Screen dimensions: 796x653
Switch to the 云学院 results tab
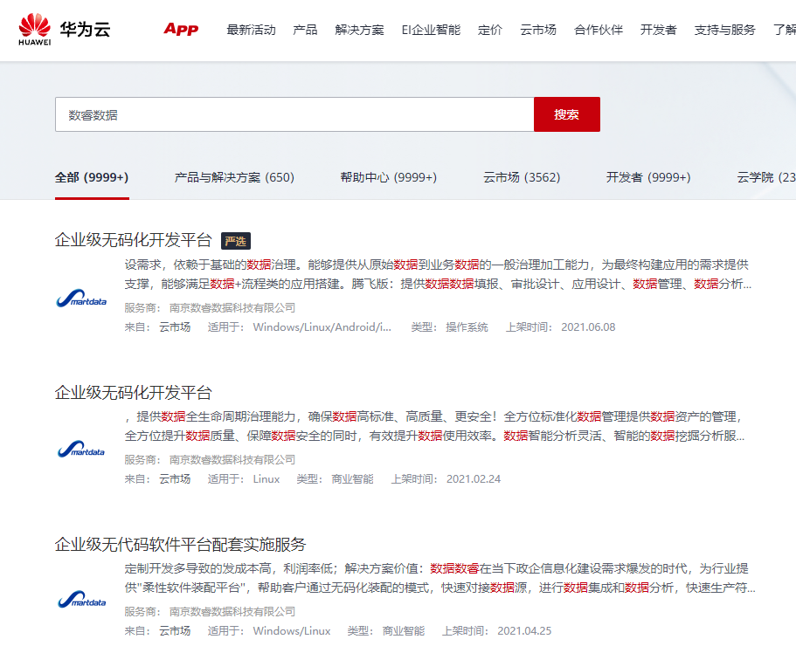coord(766,177)
